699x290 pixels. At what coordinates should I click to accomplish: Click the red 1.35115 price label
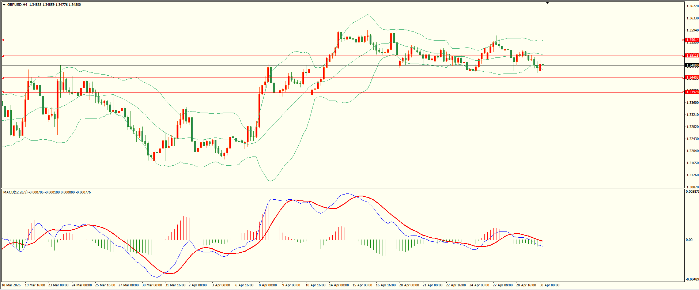[x=692, y=56]
